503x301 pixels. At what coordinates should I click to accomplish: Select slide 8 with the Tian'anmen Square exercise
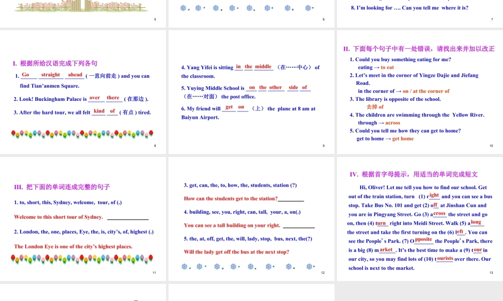83,93
